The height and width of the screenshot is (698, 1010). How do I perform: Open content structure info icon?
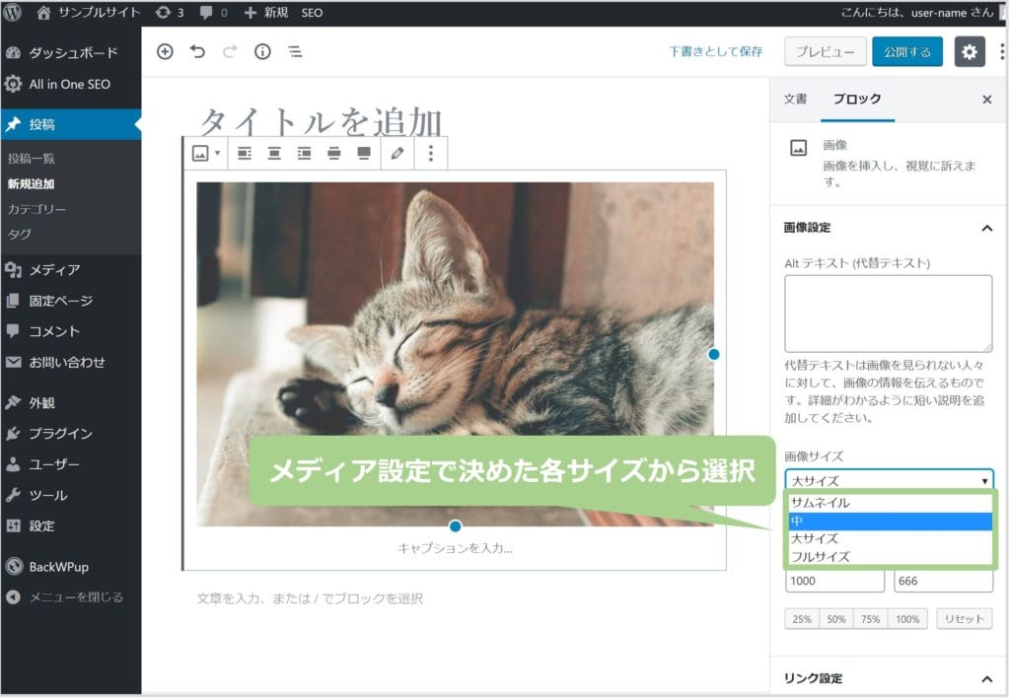262,52
